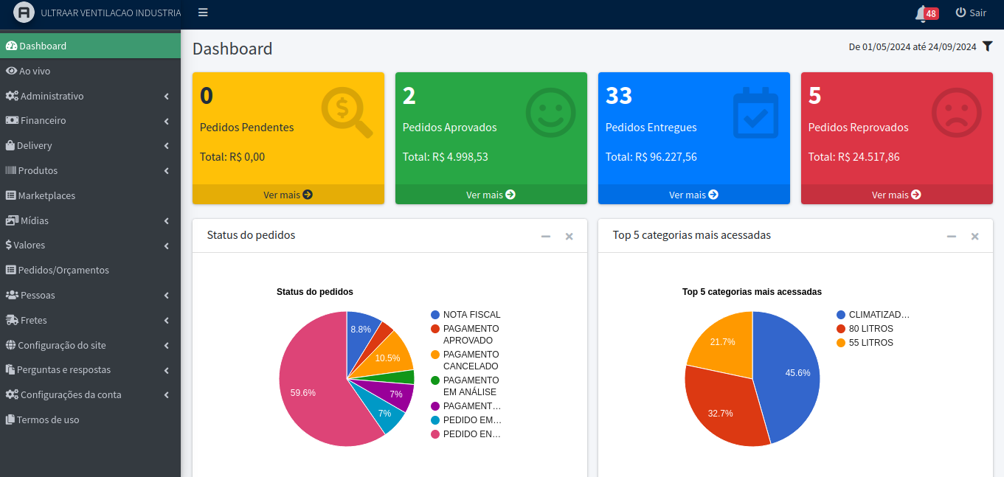Toggle the 80 LITROS legend entry
Viewport: 1004px width, 477px height.
pyautogui.click(x=870, y=329)
